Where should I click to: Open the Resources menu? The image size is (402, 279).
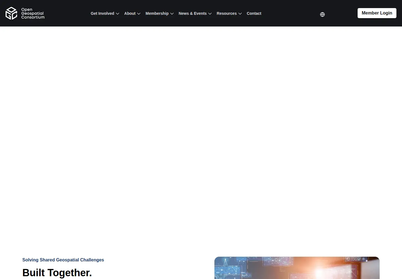pos(227,13)
